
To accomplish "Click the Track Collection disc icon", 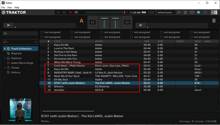I will 8,49.
